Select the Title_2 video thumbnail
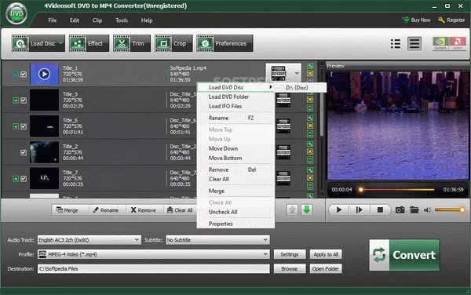This screenshot has height=295, width=471. [44, 152]
